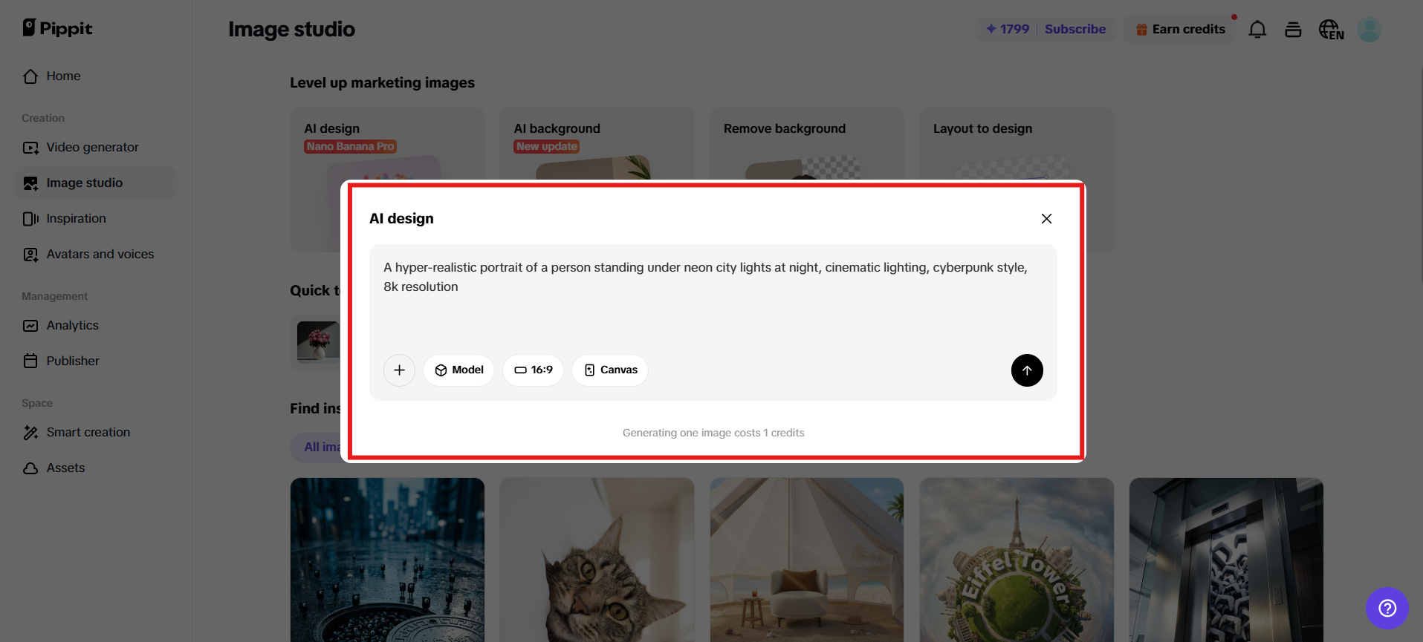Click the Canvas button
Viewport: 1423px width, 642px height.
610,370
